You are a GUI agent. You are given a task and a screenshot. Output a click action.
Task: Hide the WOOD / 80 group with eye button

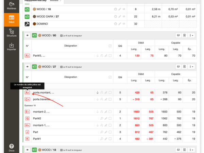(27, 35)
